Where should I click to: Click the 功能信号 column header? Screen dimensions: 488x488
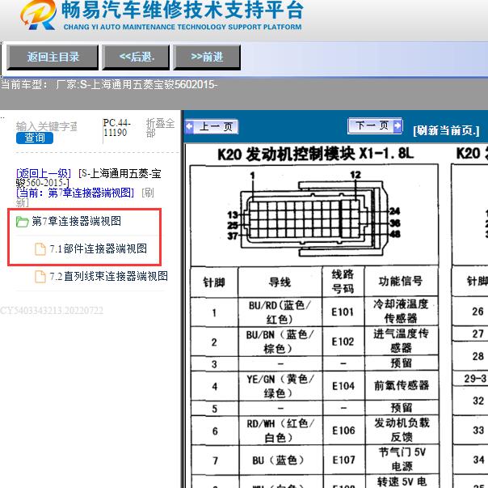tap(400, 282)
